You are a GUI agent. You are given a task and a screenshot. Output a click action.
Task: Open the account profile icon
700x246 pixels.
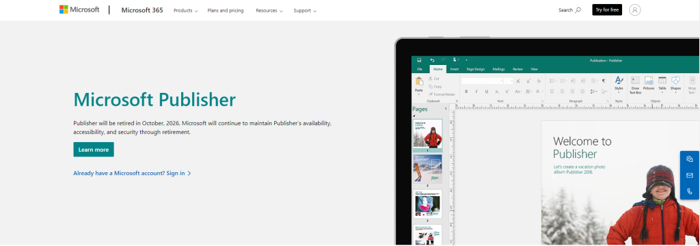[x=634, y=10]
